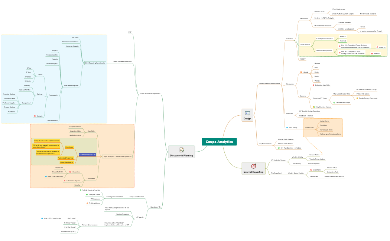This screenshot has width=390, height=241.
Task: Open the notes icon beside the Questions topic
Action: 159,207
